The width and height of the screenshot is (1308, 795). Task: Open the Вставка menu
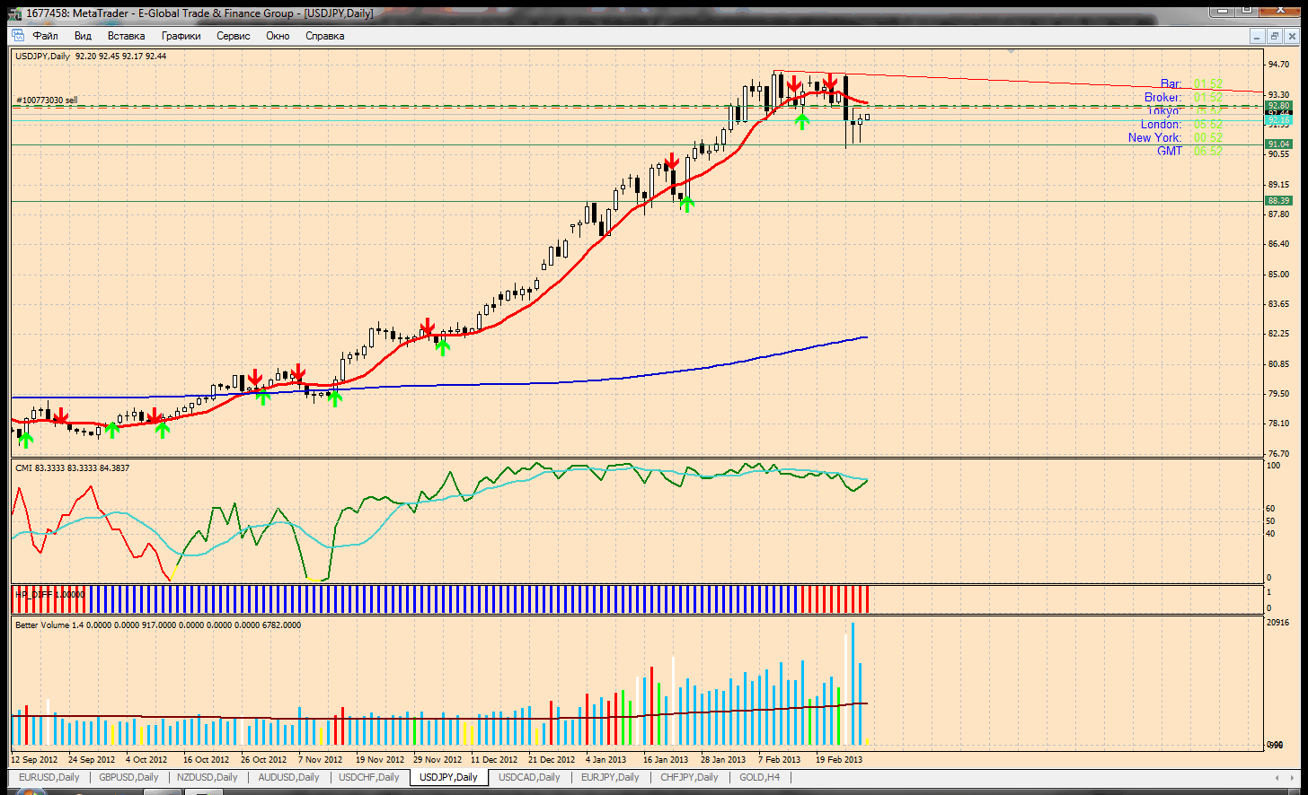(126, 36)
